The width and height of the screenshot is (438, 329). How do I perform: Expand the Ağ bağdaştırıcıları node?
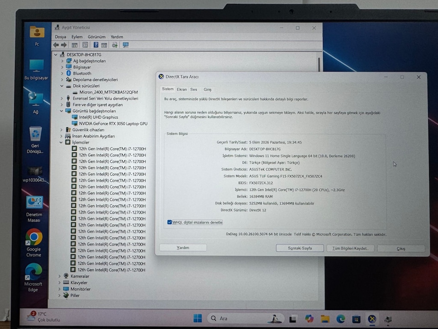click(62, 61)
